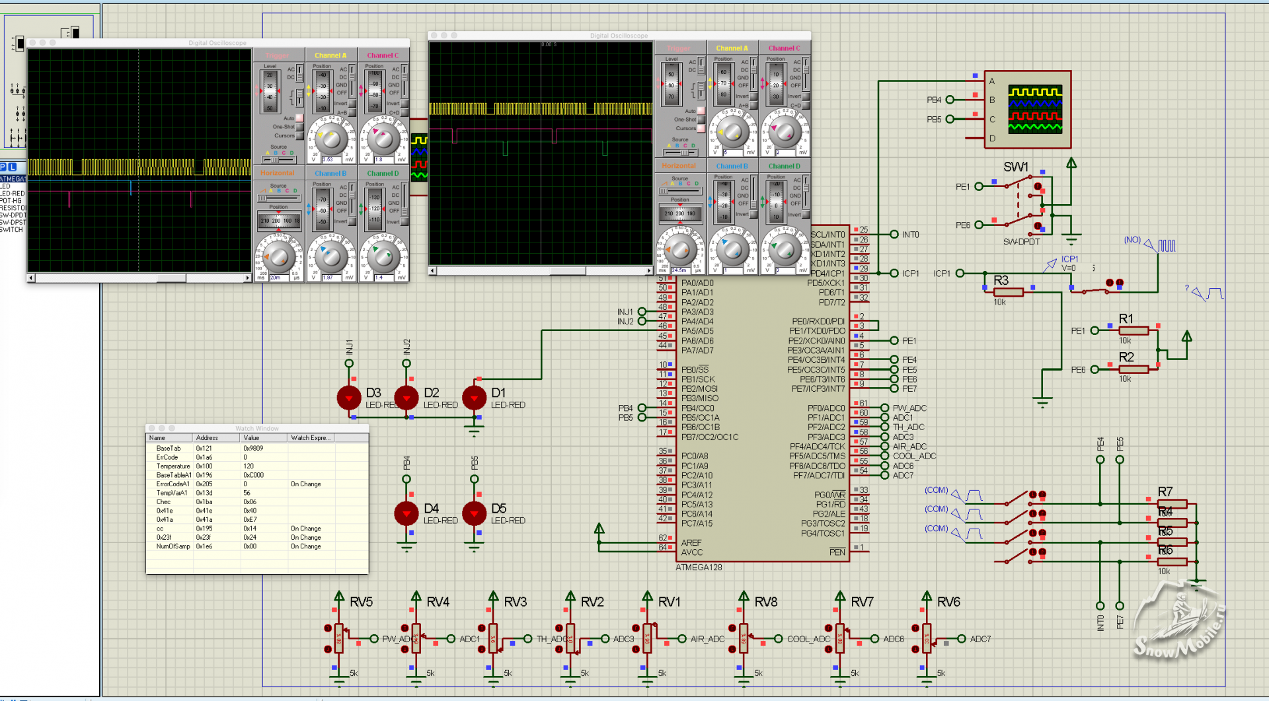Toggle A+B button on left oscilloscope
This screenshot has height=701, width=1269.
[x=352, y=113]
